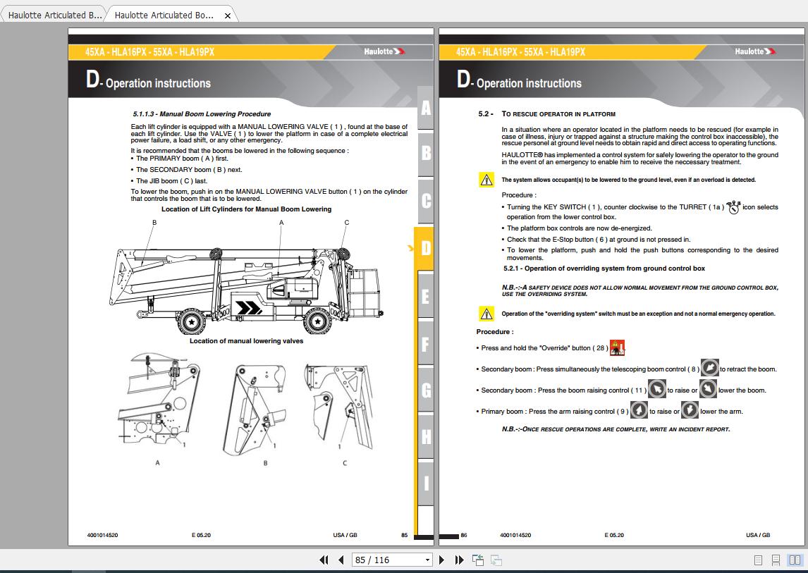Go forward to the next view
Viewport: 808px width, 573px height.
pos(496,560)
